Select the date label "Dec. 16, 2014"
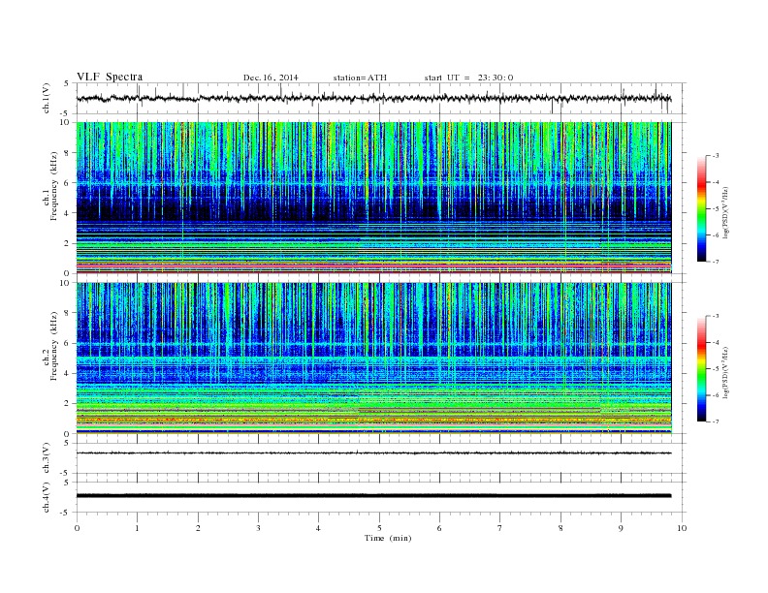Viewport: 768px width, 593px height. 271,78
